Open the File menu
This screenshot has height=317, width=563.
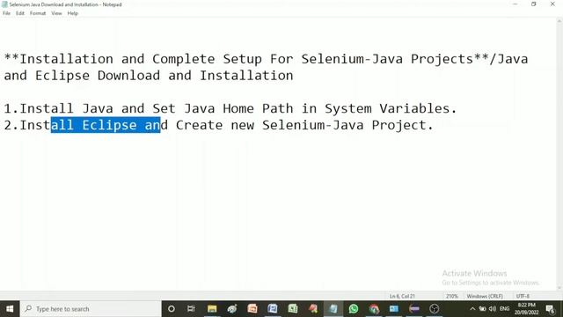click(6, 13)
